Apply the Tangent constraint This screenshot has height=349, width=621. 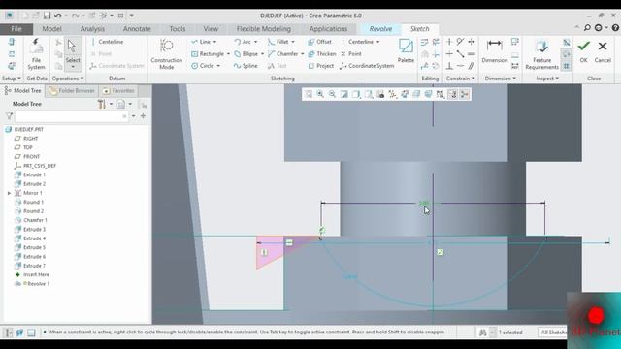pyautogui.click(x=460, y=42)
